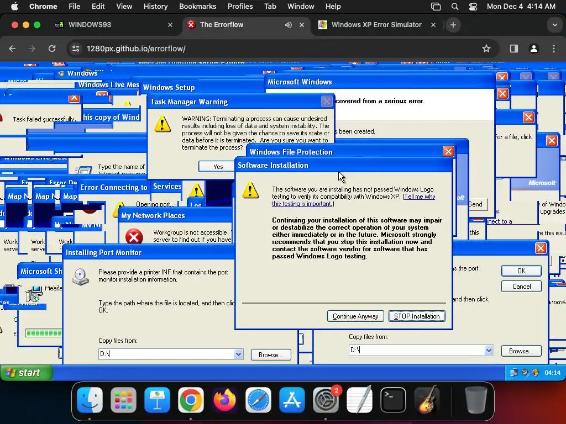Expand Copy files from dropdown in Installing Port Monitor
Screen dimensions: 566x424
(x=238, y=354)
